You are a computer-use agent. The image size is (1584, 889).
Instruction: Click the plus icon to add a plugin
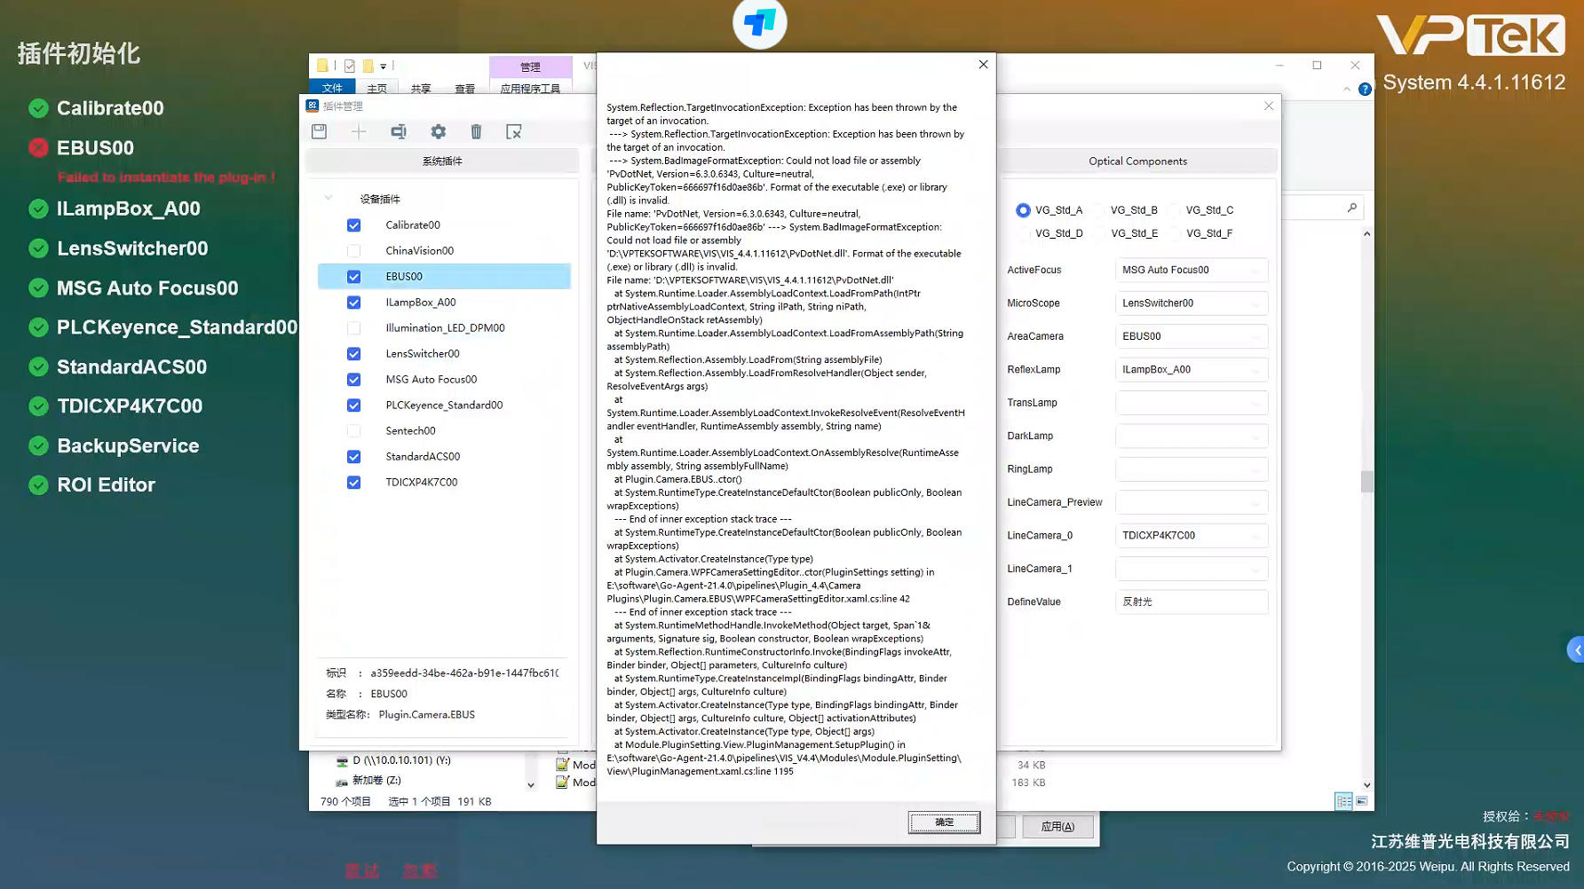(x=359, y=131)
